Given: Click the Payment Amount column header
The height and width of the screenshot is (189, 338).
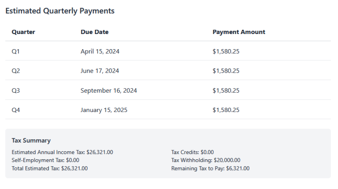Looking at the screenshot, I should (x=239, y=32).
